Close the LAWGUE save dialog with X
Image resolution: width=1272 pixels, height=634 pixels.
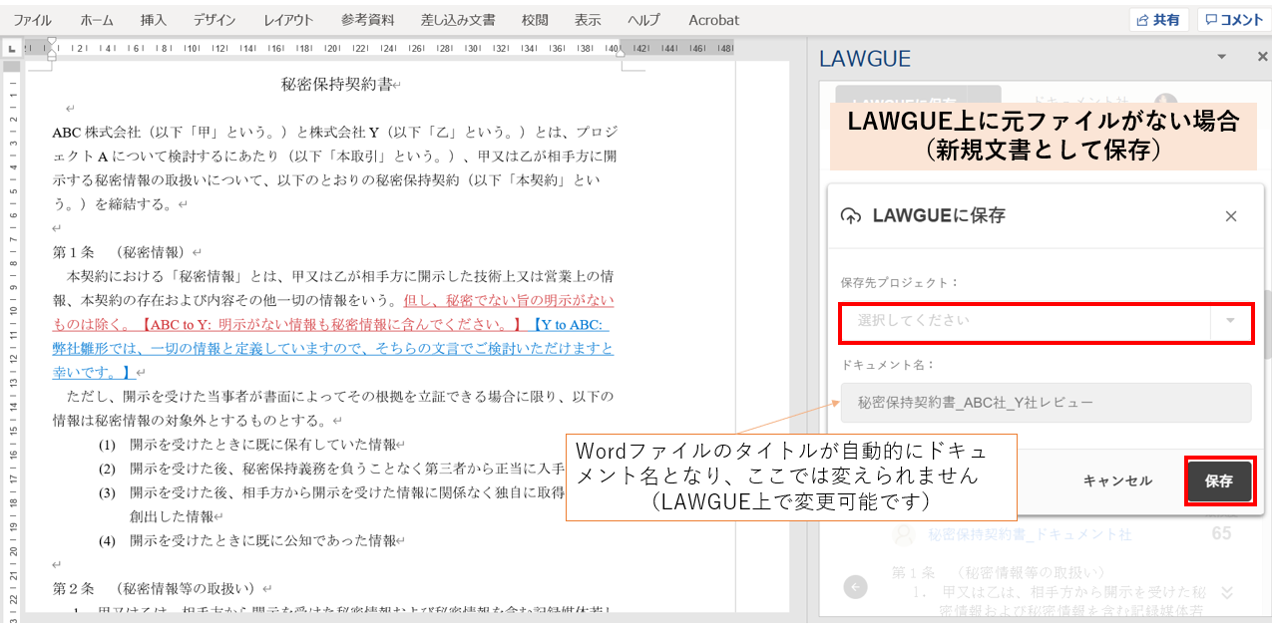click(x=1230, y=216)
